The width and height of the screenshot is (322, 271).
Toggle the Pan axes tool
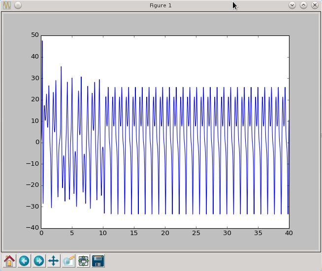tap(54, 261)
